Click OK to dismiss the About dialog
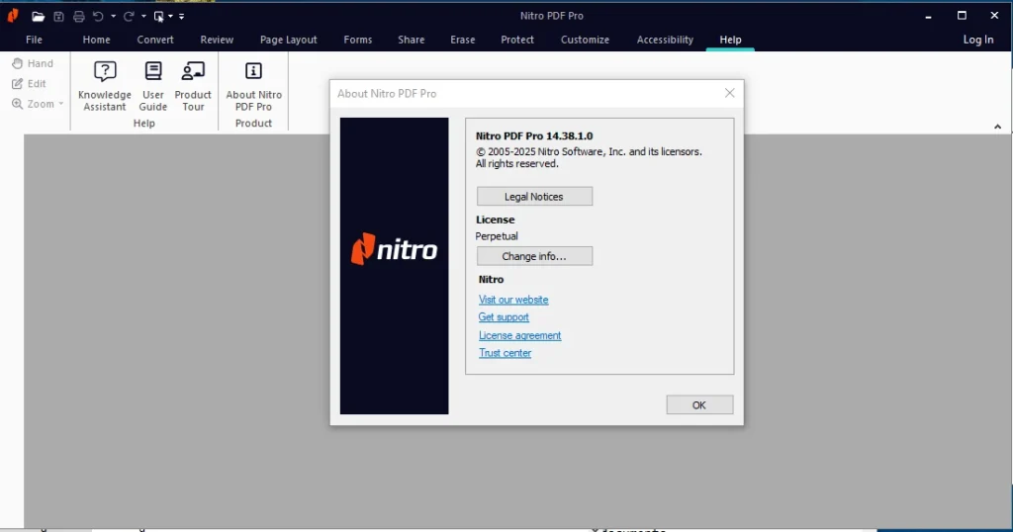Screen dimensions: 1013x532 click(x=699, y=404)
